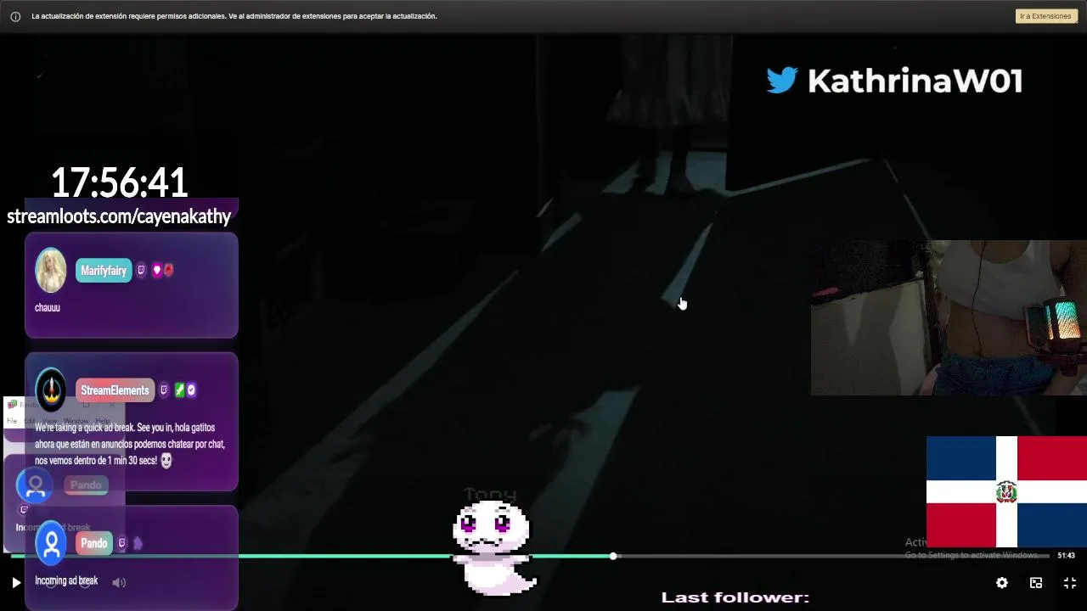The height and width of the screenshot is (611, 1087).
Task: Click the streamloots.com/cayenakathy text
Action: click(119, 216)
